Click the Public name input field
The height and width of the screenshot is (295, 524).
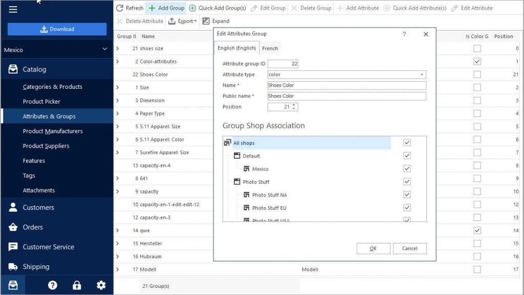[346, 96]
